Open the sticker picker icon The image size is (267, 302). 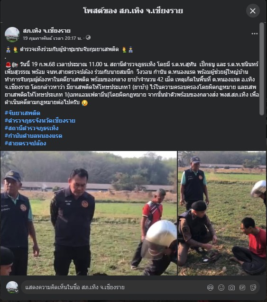tap(253, 287)
